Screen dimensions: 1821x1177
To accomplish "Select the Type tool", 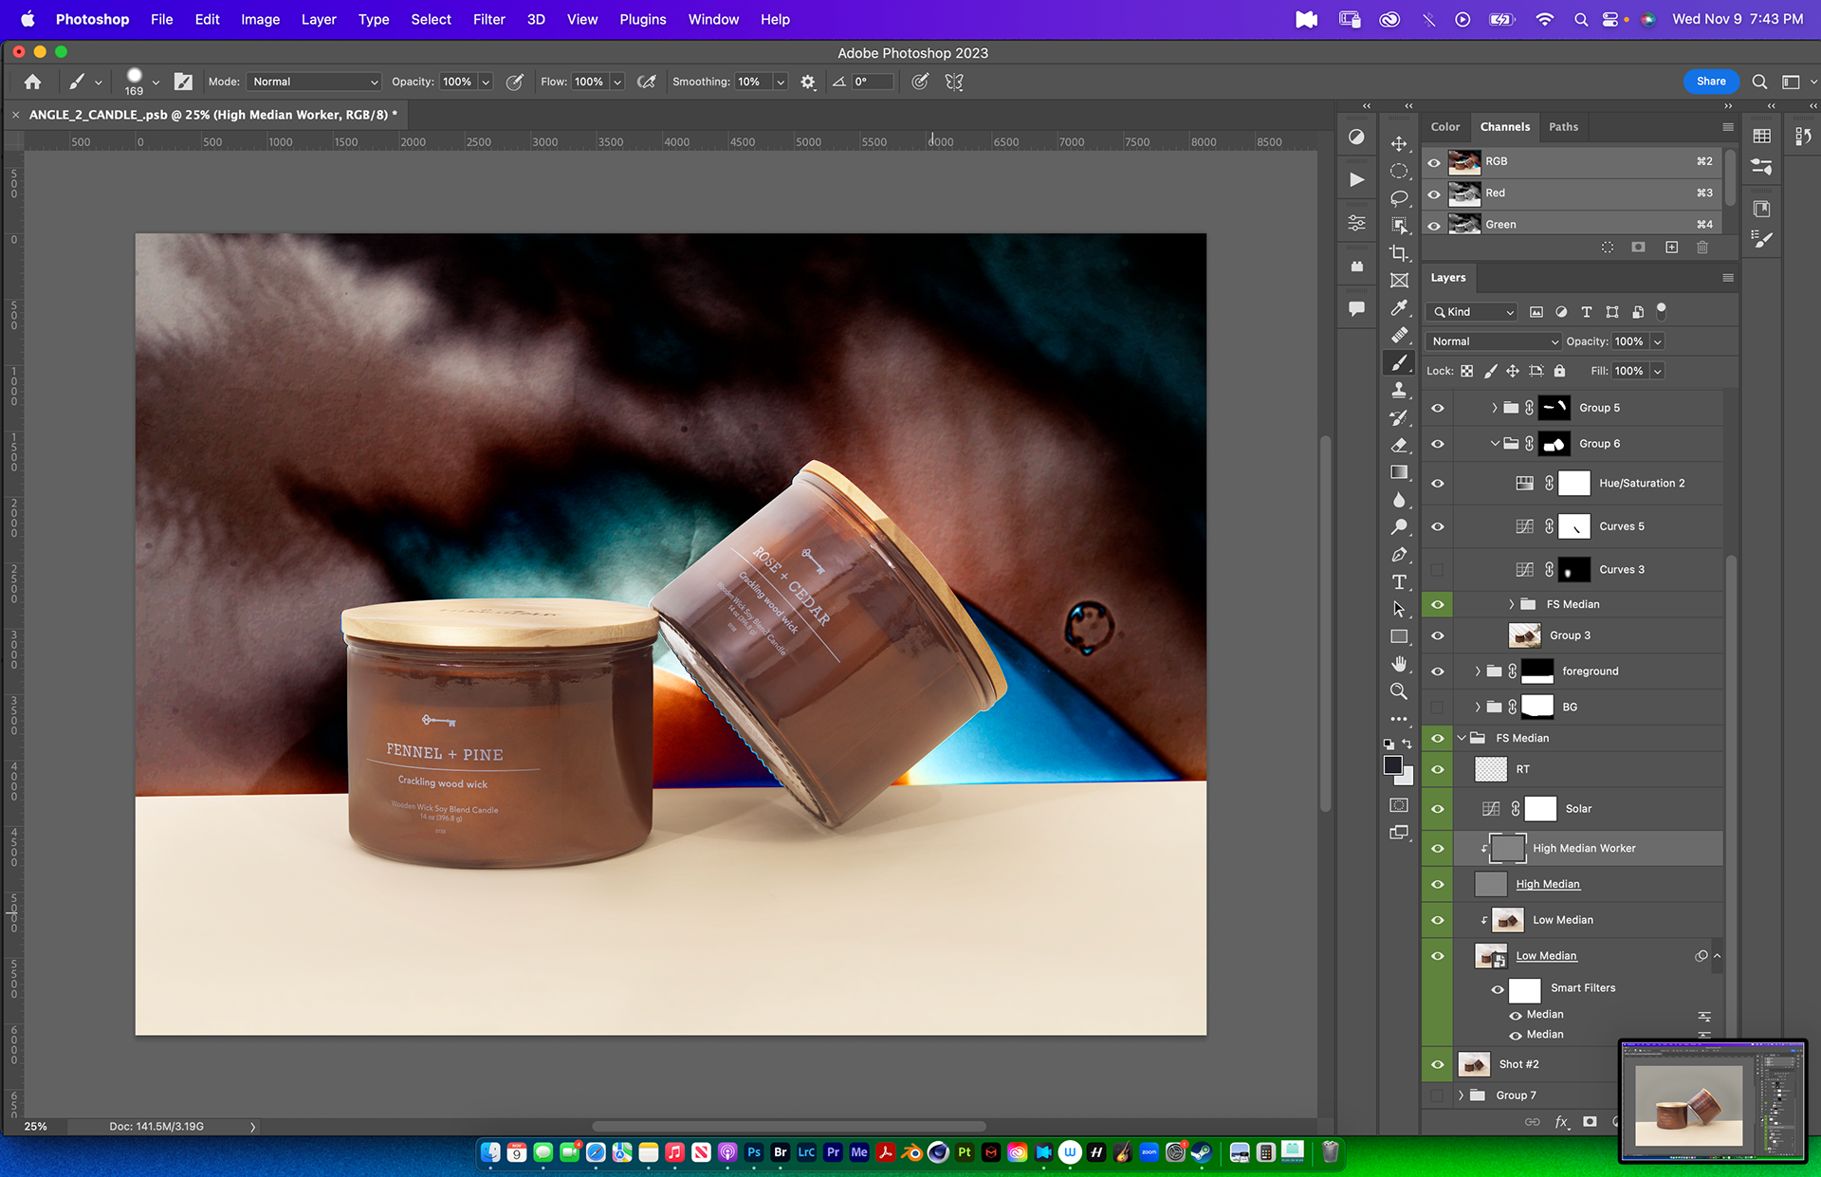I will [1399, 582].
